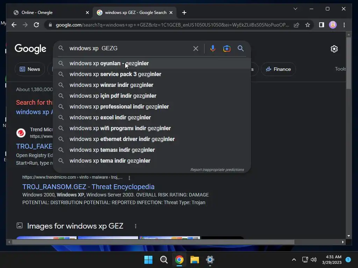This screenshot has width=358, height=268.
Task: Open File Explorer from the taskbar
Action: tap(195, 260)
